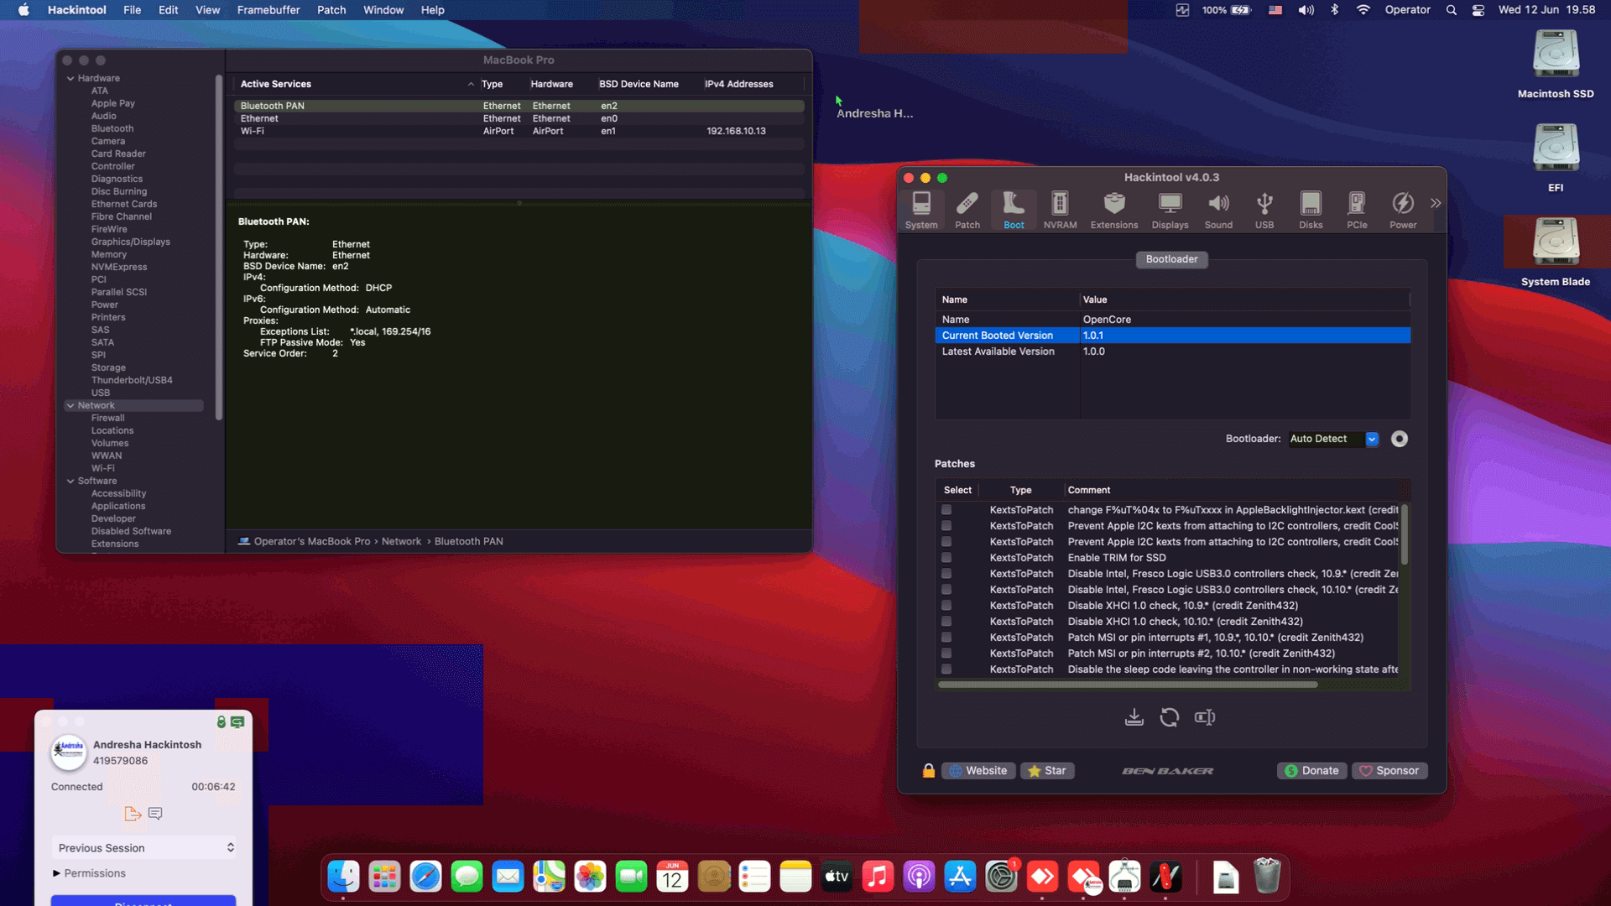Check the Disable sleep code patch checkbox

[946, 669]
